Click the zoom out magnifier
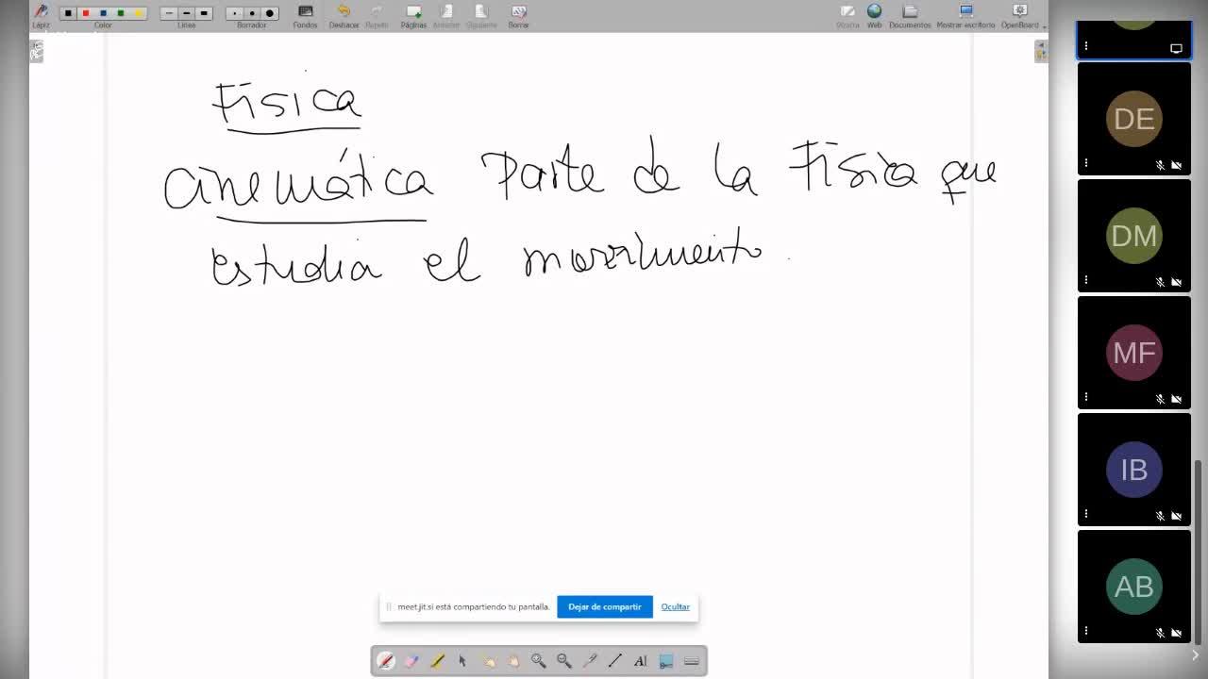 click(x=564, y=661)
